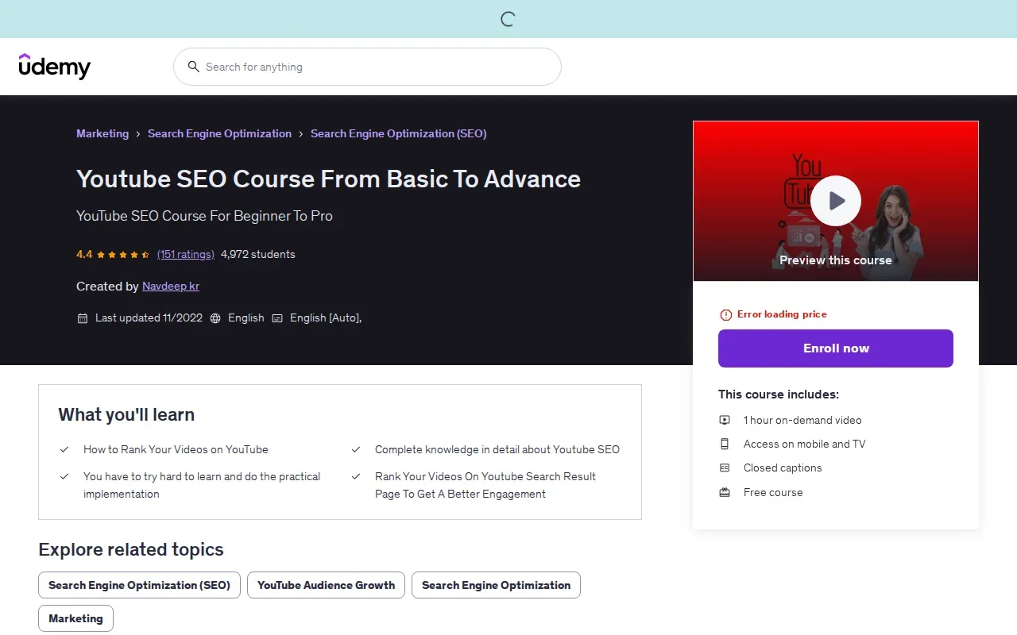This screenshot has width=1017, height=635.
Task: Click the checkmark beside You have to try hard
Action: coord(64,476)
